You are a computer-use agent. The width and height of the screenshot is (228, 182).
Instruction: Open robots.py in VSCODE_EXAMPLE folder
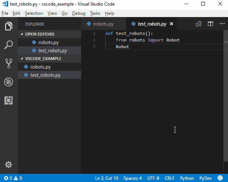[49, 67]
